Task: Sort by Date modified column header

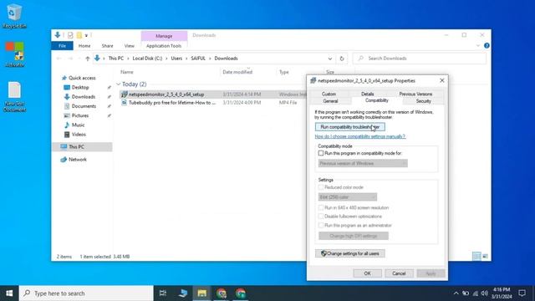Action: pyautogui.click(x=237, y=72)
